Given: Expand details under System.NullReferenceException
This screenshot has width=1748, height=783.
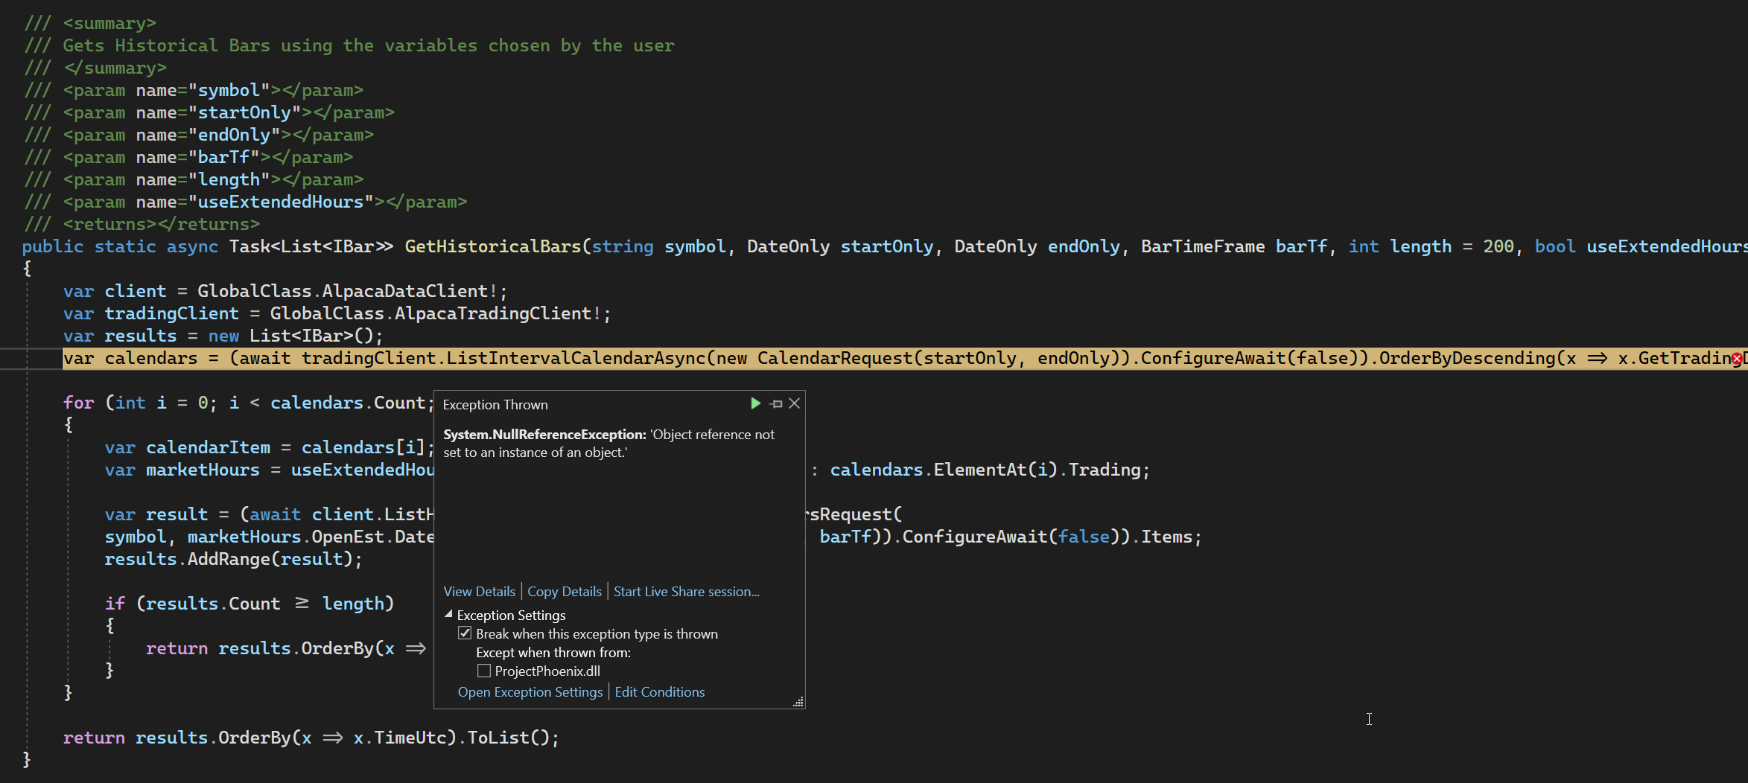Looking at the screenshot, I should point(479,591).
